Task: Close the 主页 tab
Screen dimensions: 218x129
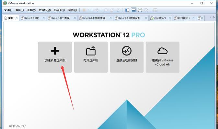Action: (17, 18)
